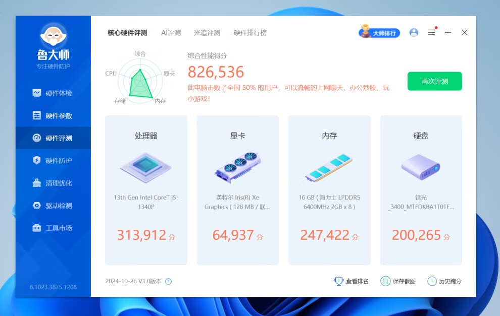The width and height of the screenshot is (500, 316).
Task: Open 工具市场 in the sidebar
Action: [53, 228]
